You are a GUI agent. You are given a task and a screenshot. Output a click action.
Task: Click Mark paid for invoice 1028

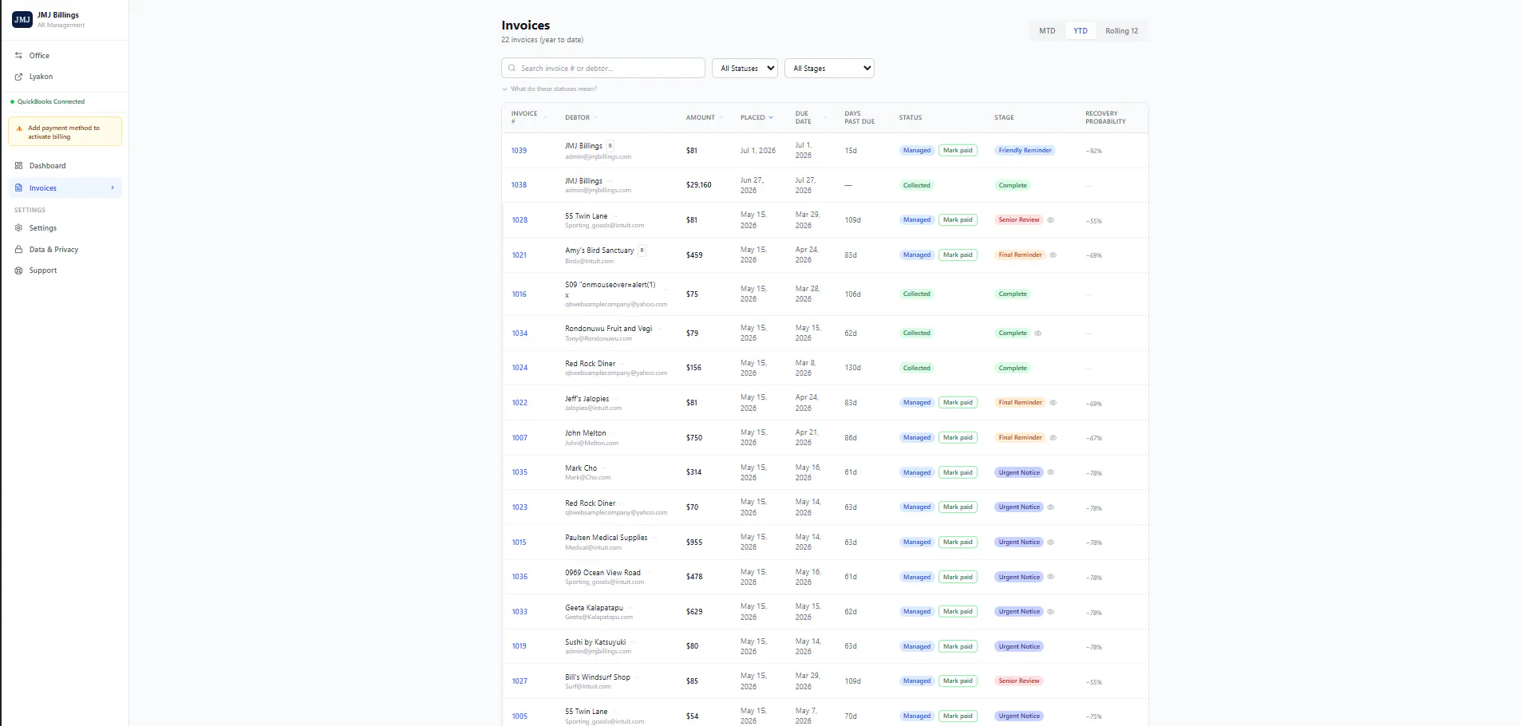[958, 220]
